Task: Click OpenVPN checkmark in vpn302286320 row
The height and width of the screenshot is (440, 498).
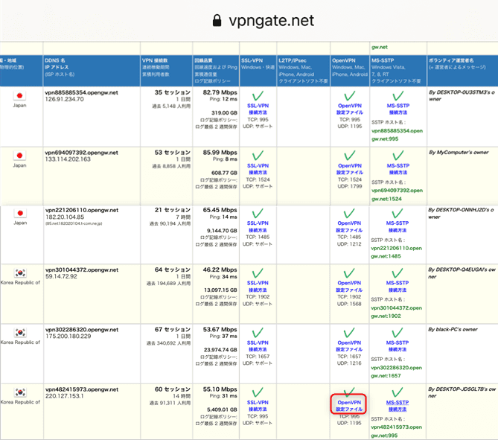Action: [x=349, y=333]
